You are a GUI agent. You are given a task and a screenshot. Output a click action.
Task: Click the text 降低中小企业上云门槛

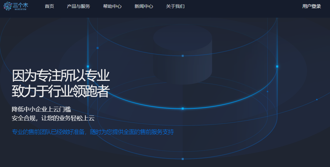point(41,109)
